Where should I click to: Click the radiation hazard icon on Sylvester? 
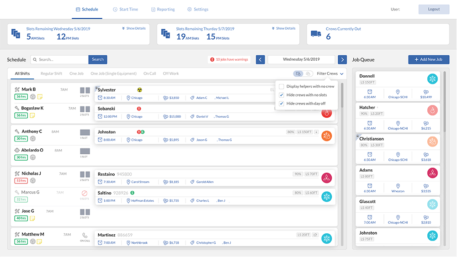[x=139, y=90]
